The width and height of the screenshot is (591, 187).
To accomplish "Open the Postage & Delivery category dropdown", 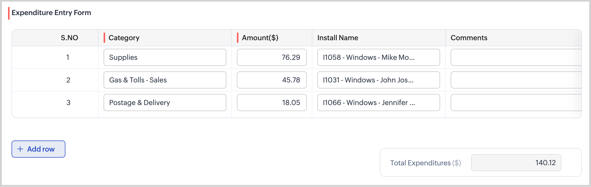I will 165,103.
